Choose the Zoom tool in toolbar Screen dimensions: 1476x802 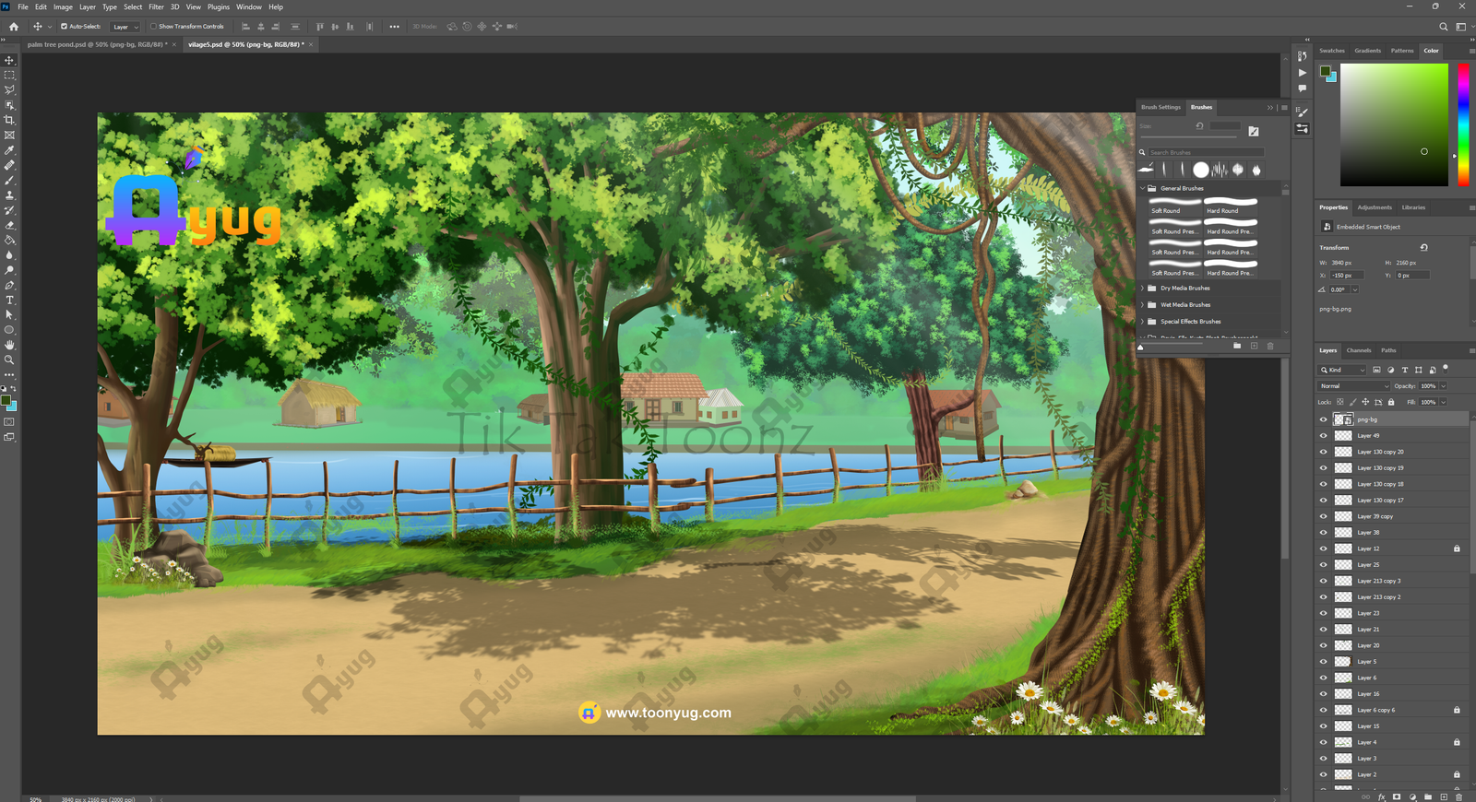coord(9,360)
